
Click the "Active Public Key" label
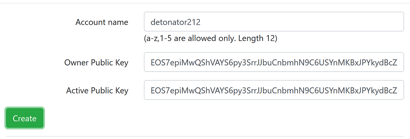97,91
